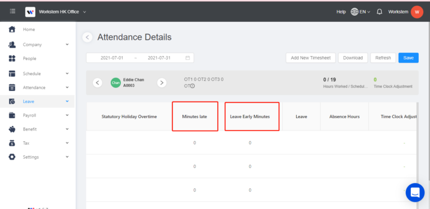Click the Leave column header

(x=301, y=117)
